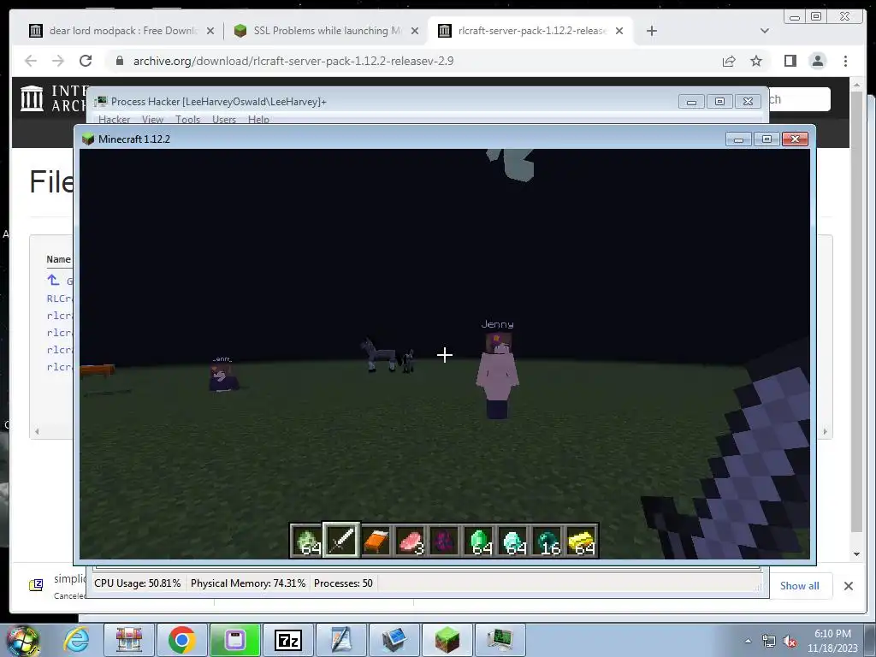
Task: Close the Chrome downloads bar
Action: click(848, 585)
